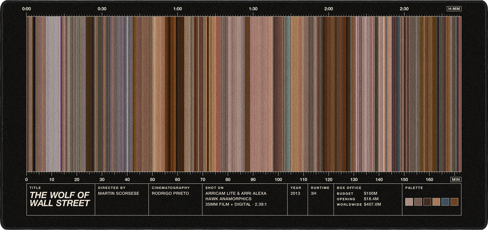488x230 pixels.
Task: Click the MIN unit badge
Action: click(456, 179)
